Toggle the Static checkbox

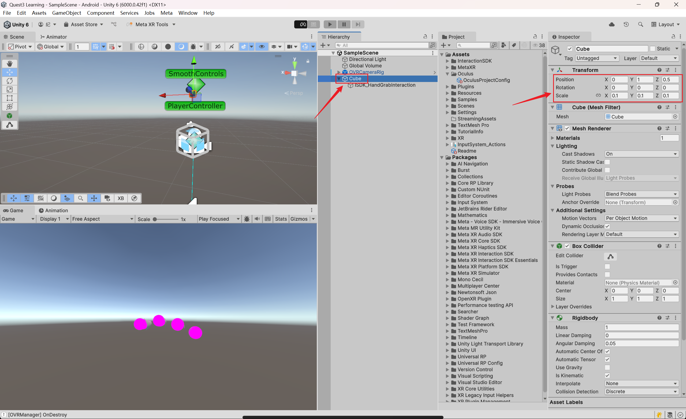tap(652, 49)
